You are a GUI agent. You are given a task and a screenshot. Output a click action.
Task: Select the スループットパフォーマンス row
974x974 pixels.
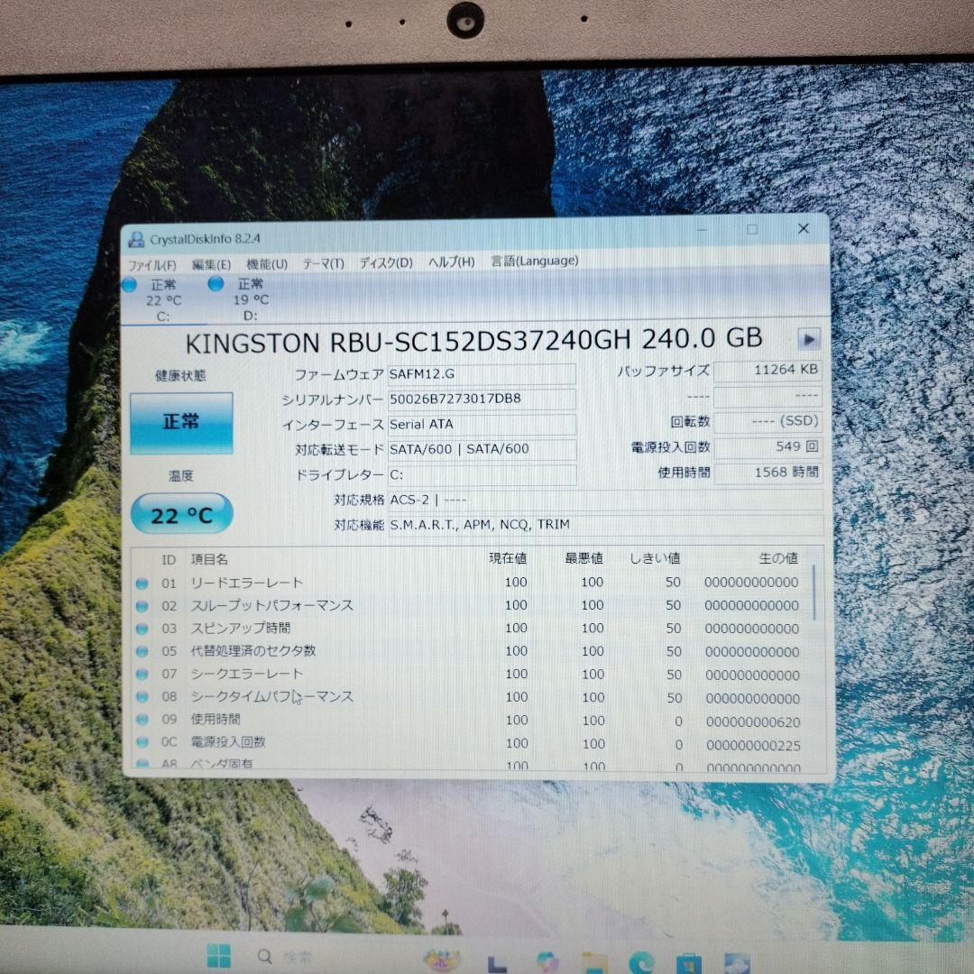point(470,606)
